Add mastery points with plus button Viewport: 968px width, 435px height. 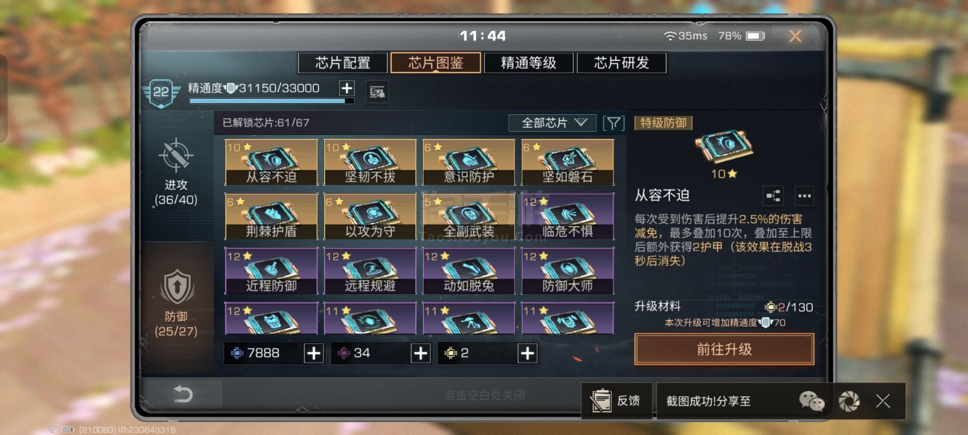[347, 88]
